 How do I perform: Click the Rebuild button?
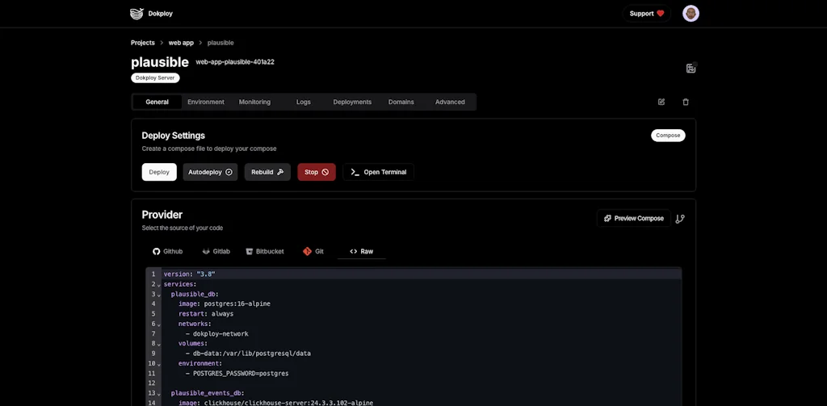pyautogui.click(x=267, y=172)
